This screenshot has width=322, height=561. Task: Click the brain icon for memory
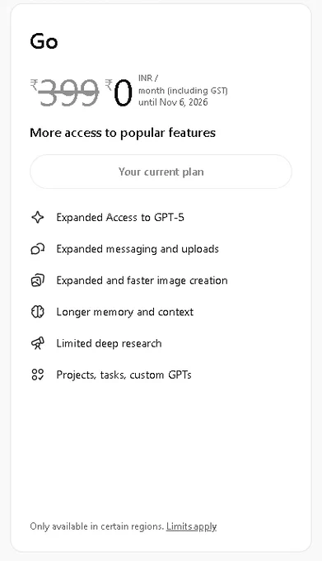38,312
